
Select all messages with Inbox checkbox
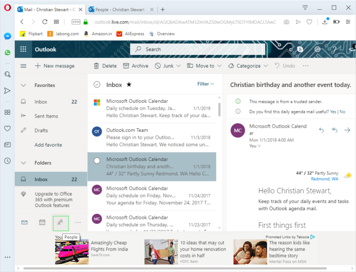click(x=97, y=85)
